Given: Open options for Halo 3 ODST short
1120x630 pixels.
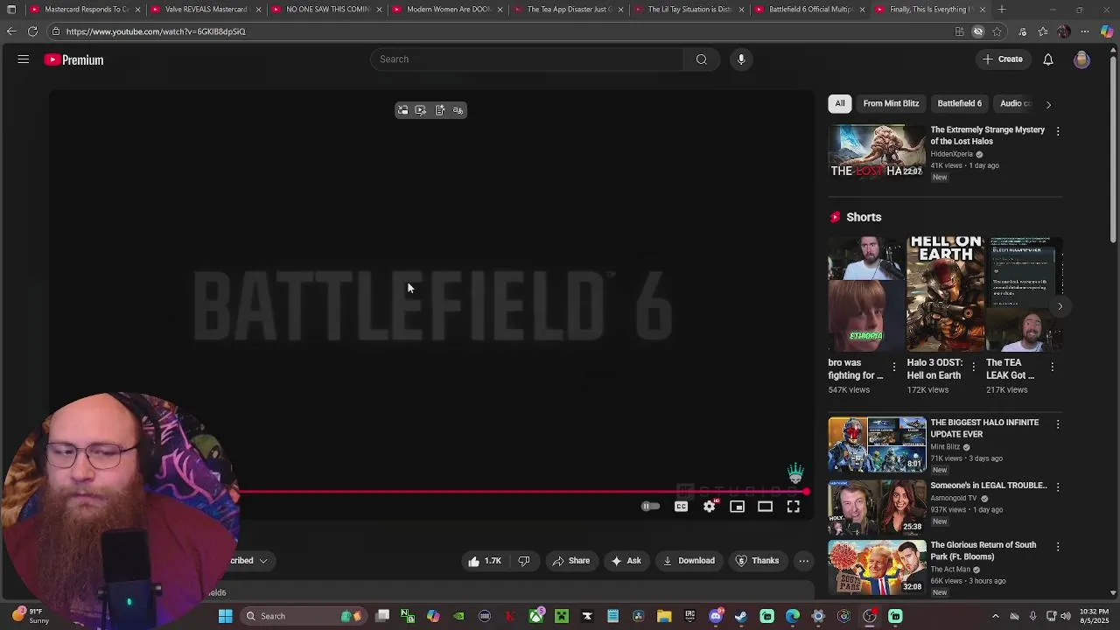Looking at the screenshot, I should click(x=972, y=367).
